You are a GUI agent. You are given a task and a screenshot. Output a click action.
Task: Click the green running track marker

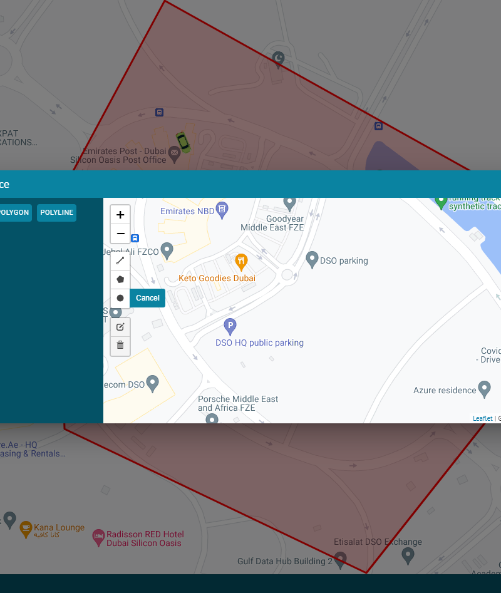point(441,203)
